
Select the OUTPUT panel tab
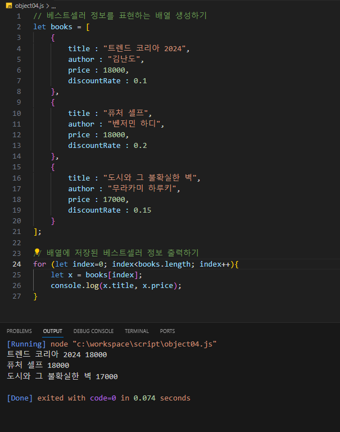(53, 331)
